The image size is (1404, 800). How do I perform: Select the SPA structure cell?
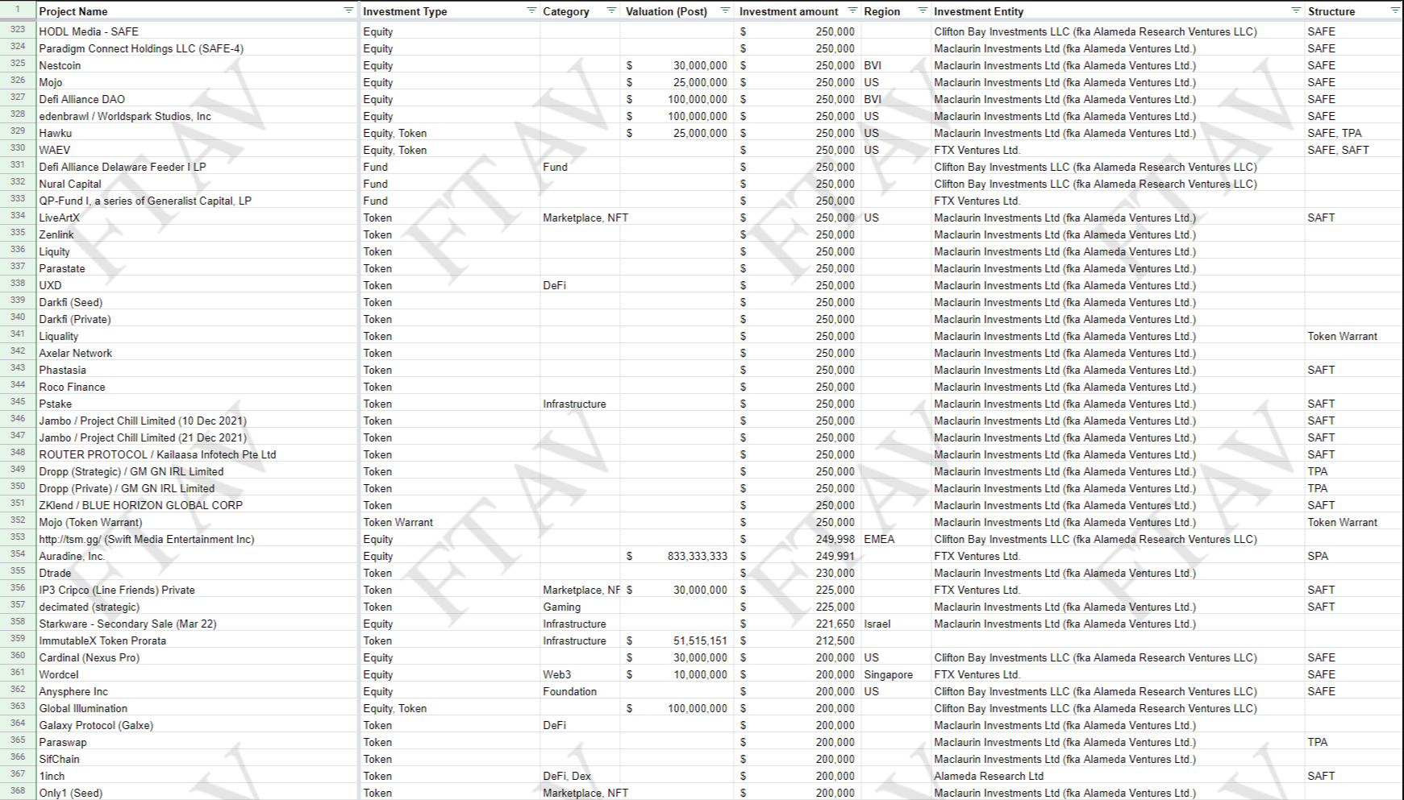[1318, 557]
